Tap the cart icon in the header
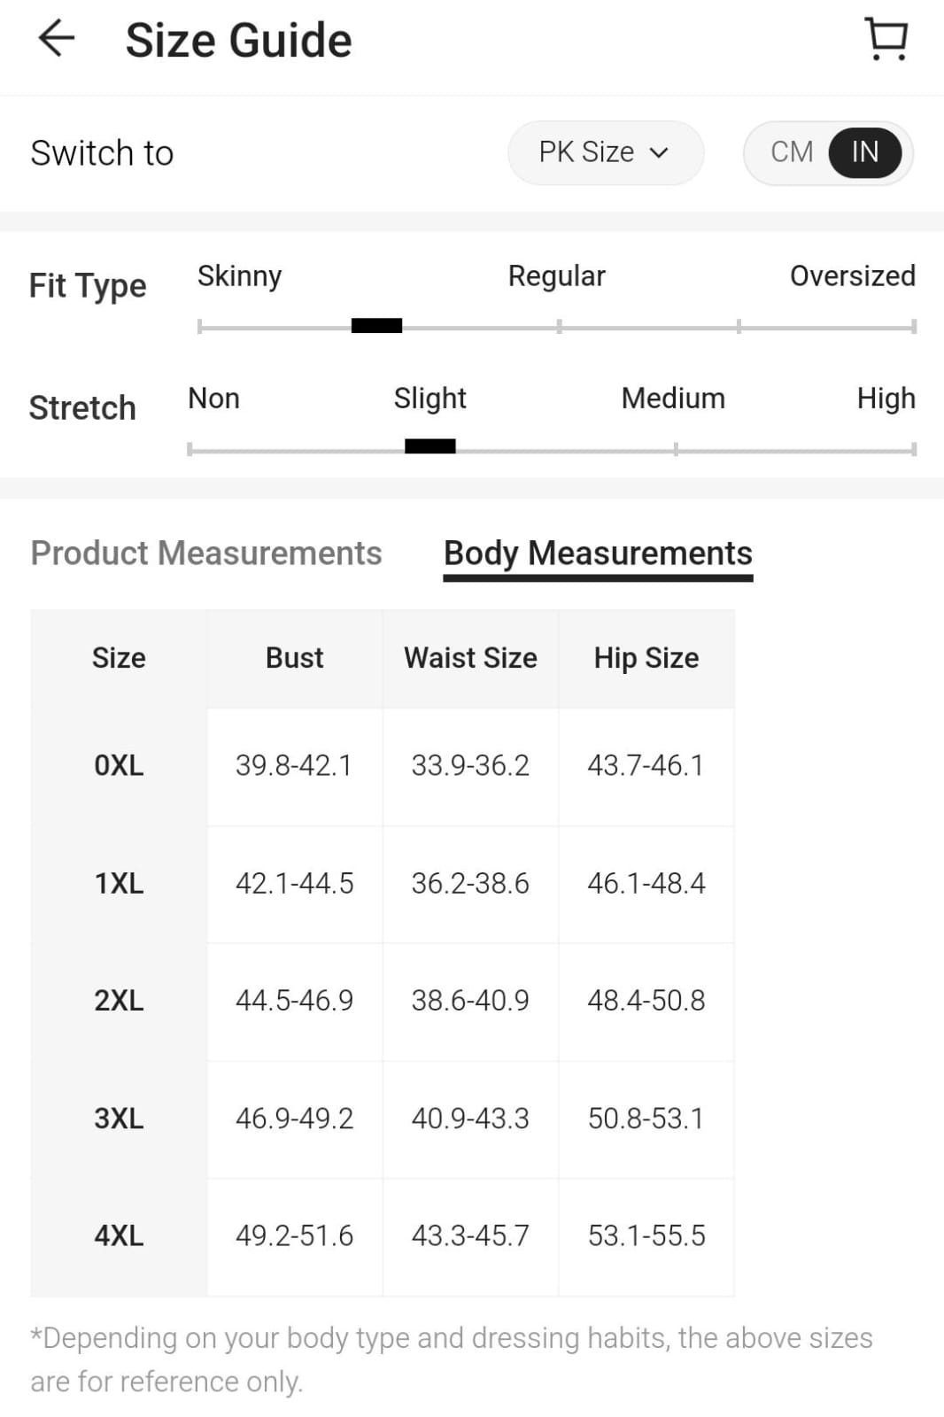 click(x=885, y=37)
